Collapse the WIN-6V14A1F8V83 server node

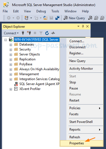(5, 40)
